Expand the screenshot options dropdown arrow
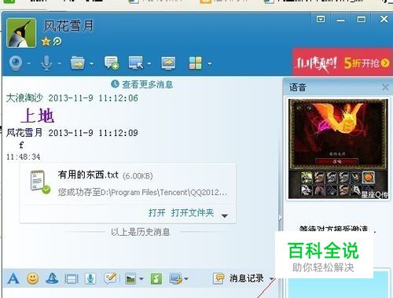 [186, 279]
